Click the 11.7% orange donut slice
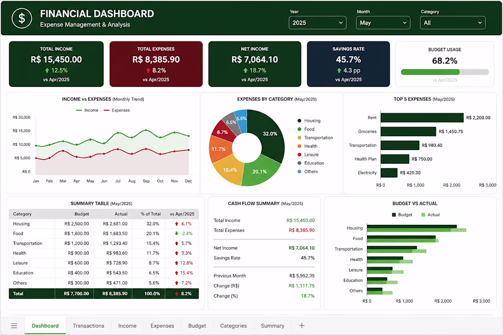Image resolution: width=503 pixels, height=335 pixels. [x=219, y=149]
